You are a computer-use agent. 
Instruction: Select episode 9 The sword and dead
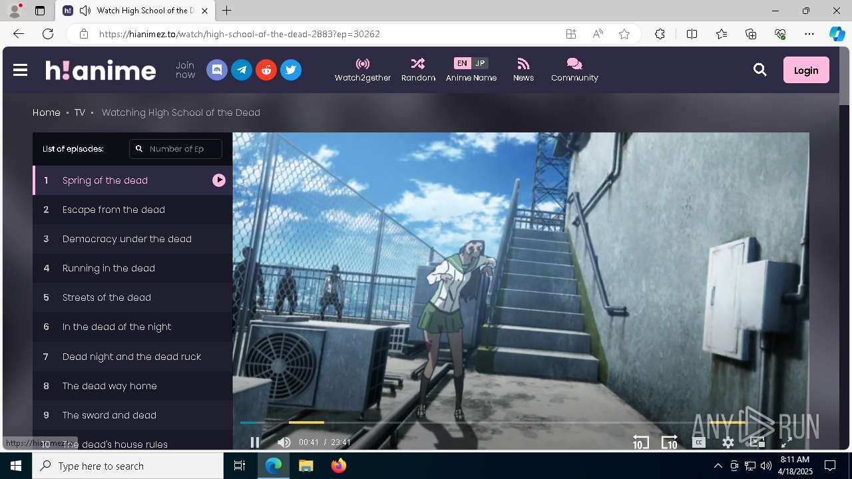pos(132,415)
